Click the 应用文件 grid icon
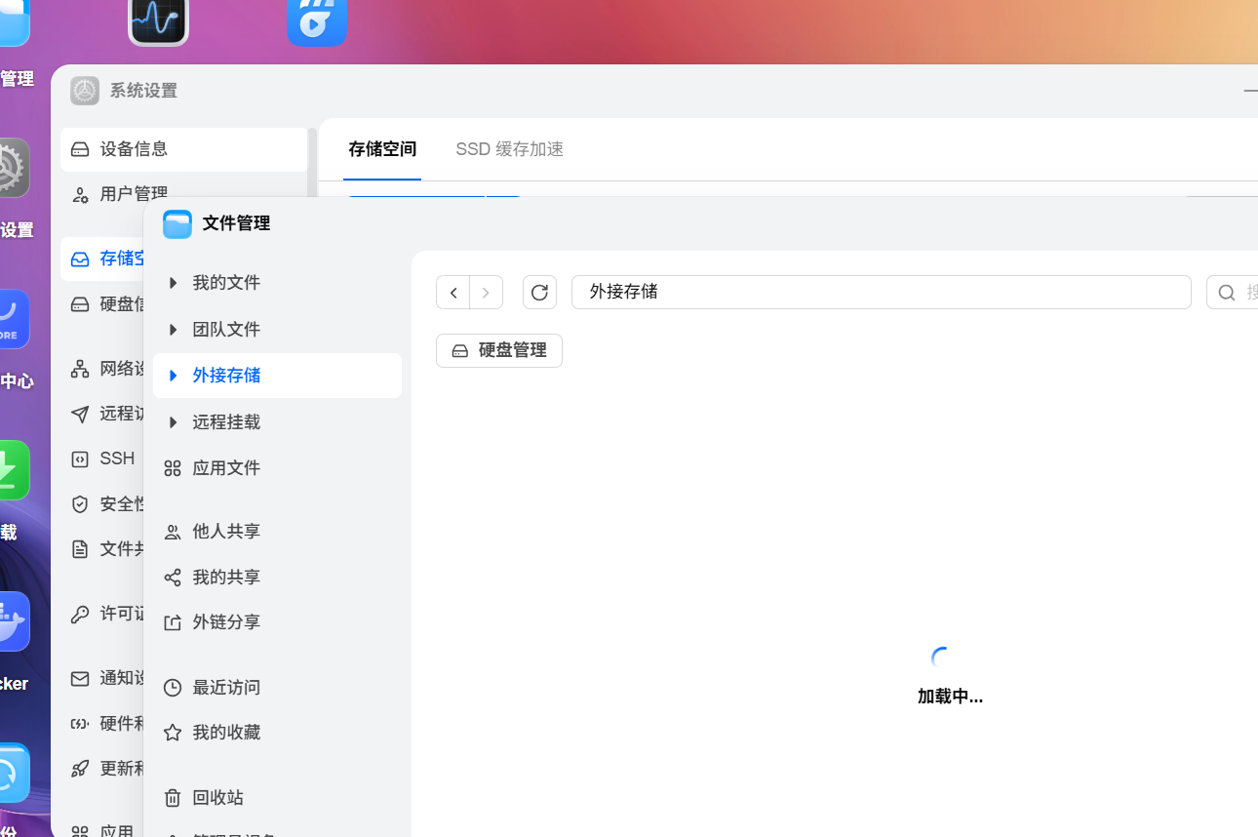The height and width of the screenshot is (837, 1258). [173, 468]
